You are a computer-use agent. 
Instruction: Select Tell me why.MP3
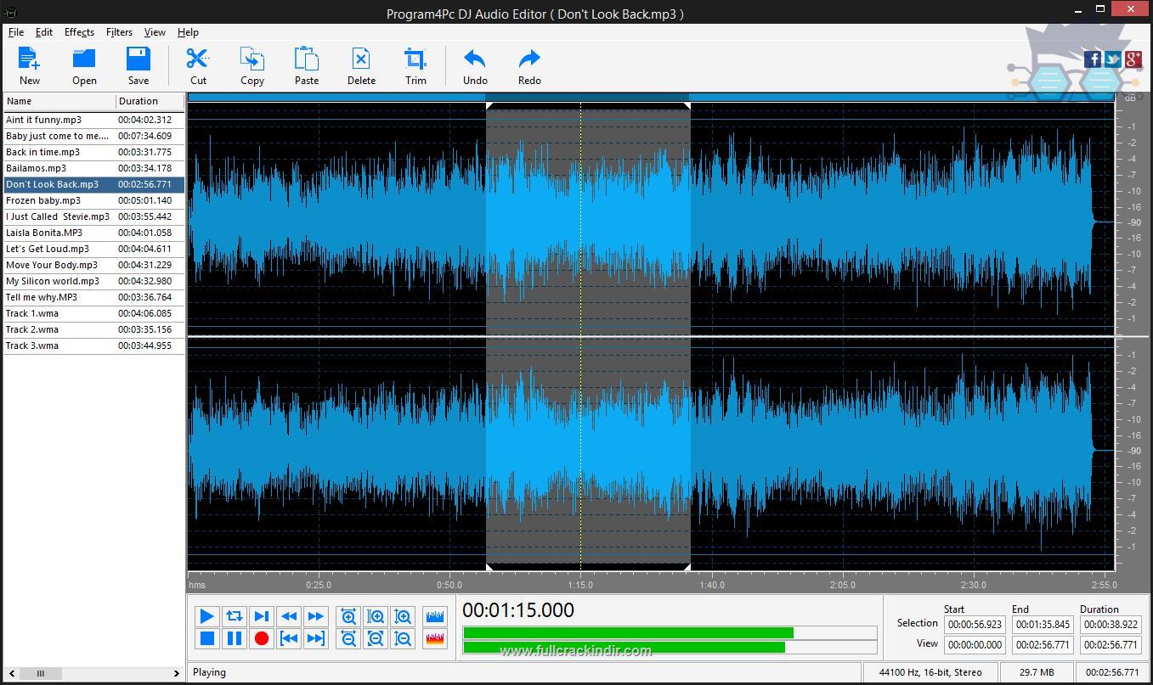[x=93, y=297]
